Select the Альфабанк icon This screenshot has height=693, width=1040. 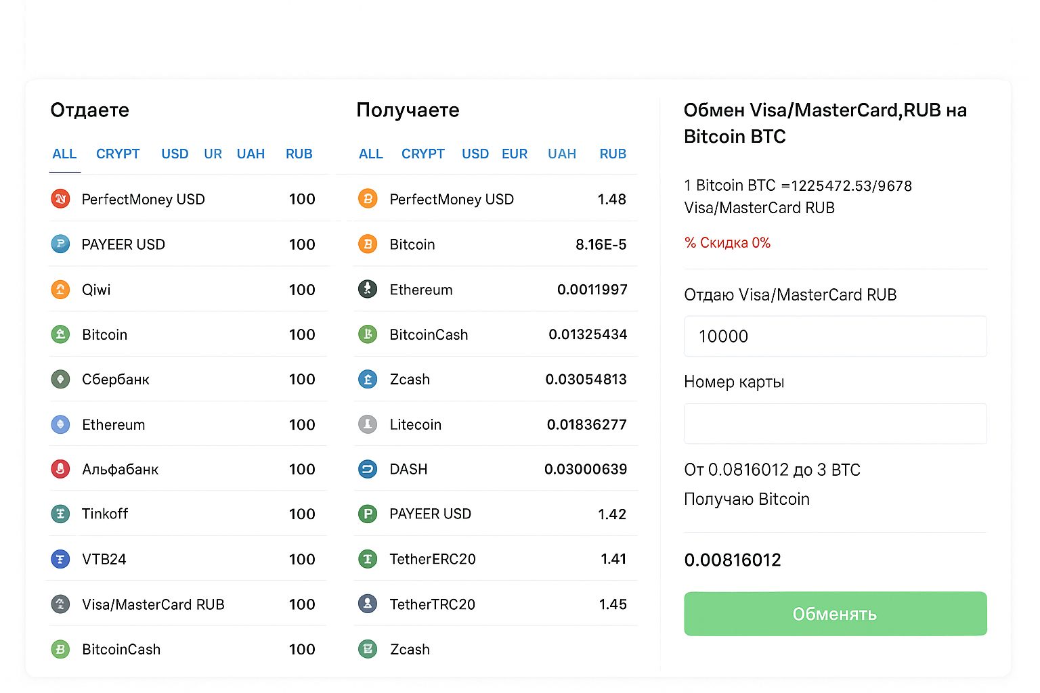[x=60, y=469]
